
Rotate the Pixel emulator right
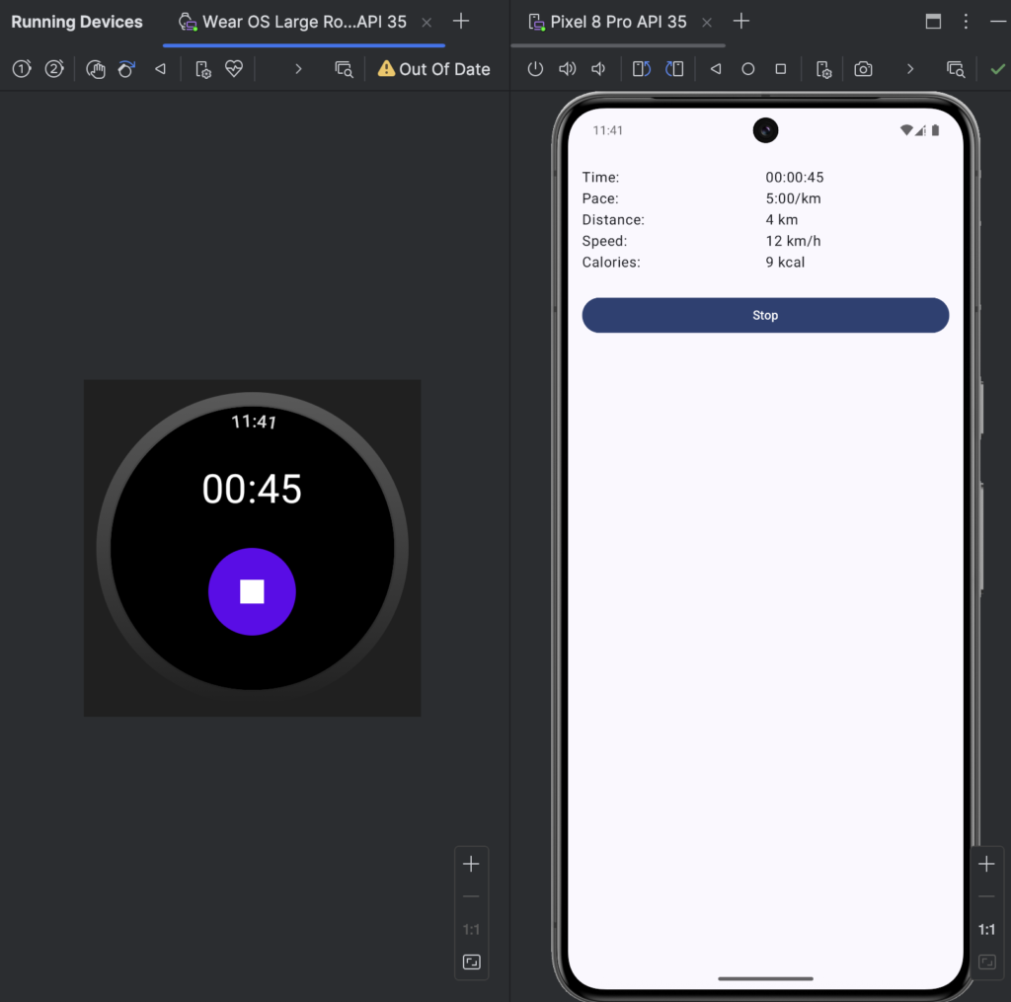[674, 69]
